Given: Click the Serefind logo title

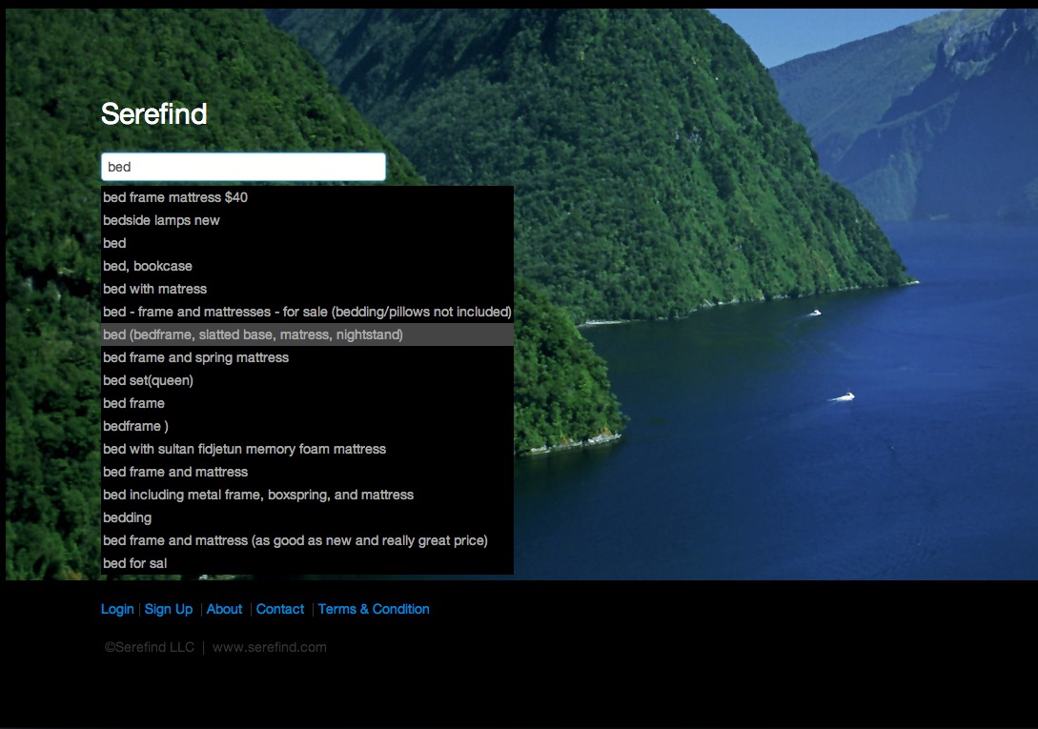Looking at the screenshot, I should pos(154,114).
